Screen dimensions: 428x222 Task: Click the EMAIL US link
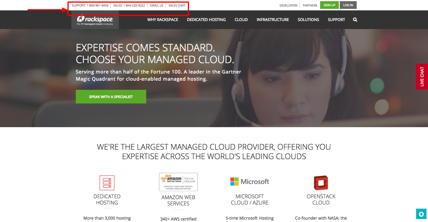[x=157, y=5]
